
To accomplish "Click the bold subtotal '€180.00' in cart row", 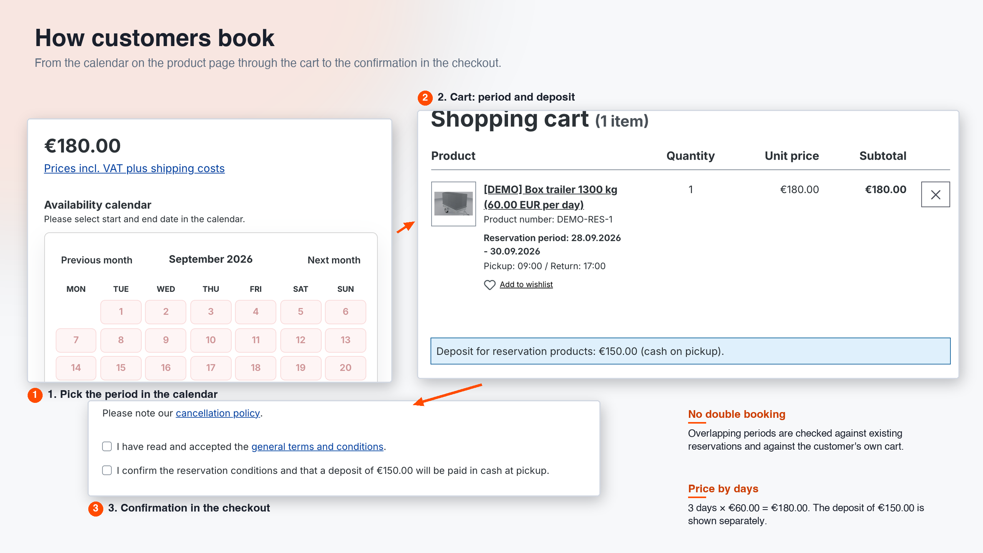I will click(885, 190).
